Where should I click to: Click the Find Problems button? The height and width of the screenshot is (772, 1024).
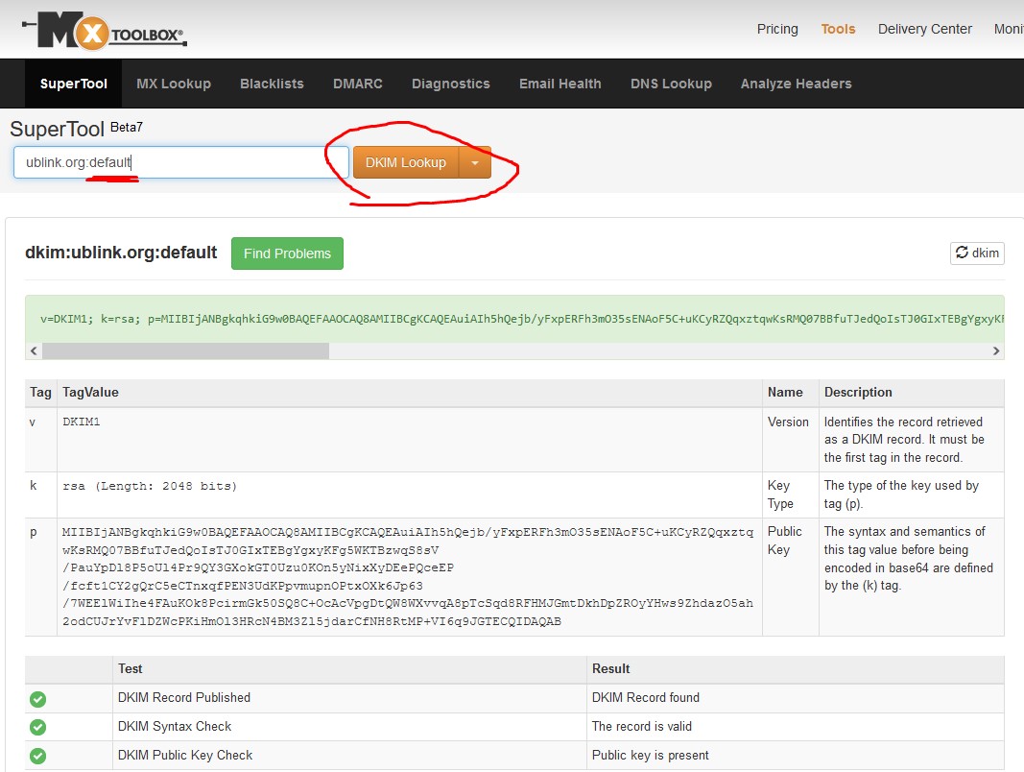287,253
